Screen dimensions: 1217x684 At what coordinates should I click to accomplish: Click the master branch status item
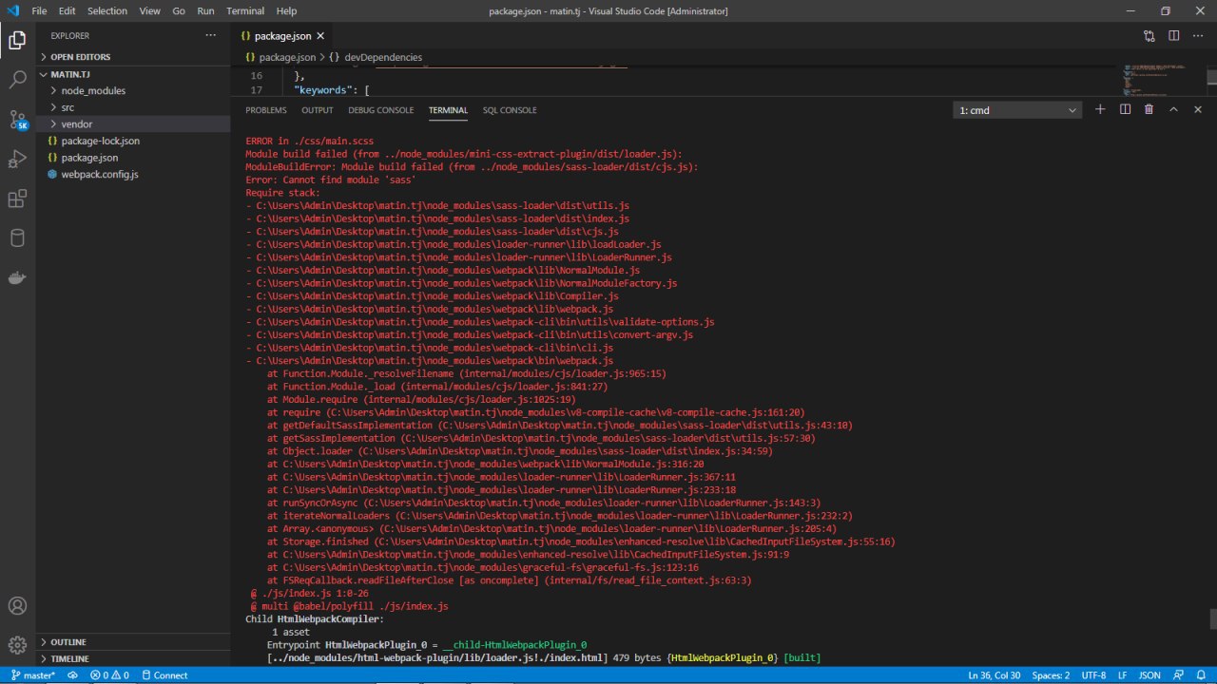click(34, 675)
